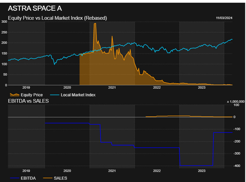The image size is (246, 182).
Task: Select the Equity Price vs Local Market Index heading
Action: pos(58,18)
